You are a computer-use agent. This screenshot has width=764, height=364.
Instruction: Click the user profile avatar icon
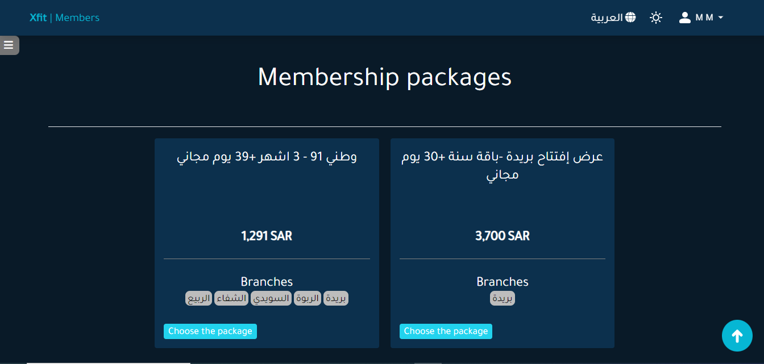685,18
